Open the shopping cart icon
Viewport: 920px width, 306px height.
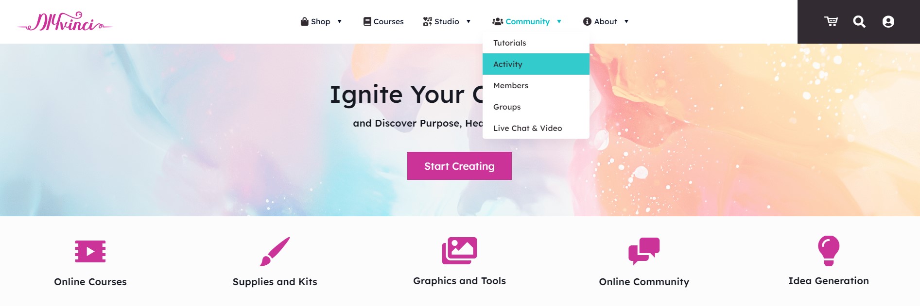pyautogui.click(x=831, y=21)
